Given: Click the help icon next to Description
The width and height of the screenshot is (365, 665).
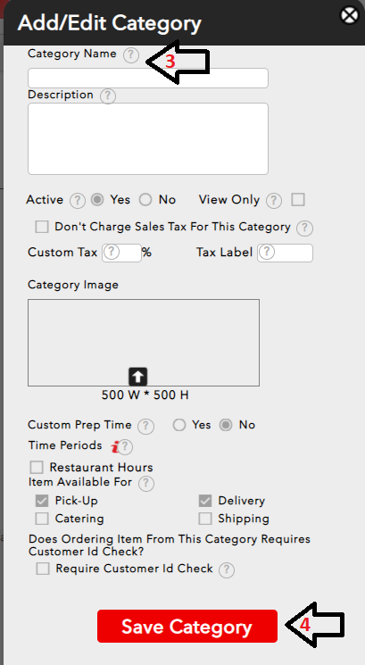Looking at the screenshot, I should [x=108, y=96].
